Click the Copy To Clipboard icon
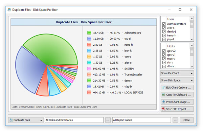Image resolution: width=203 pixels, height=132 pixels. pyautogui.click(x=163, y=95)
